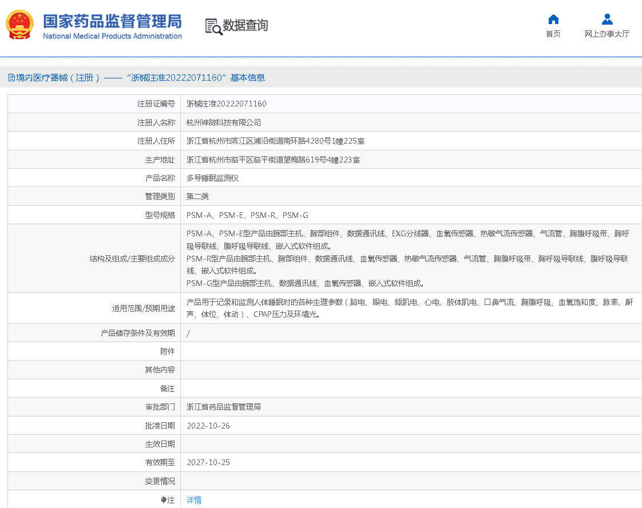Click the national emblem logo
The height and width of the screenshot is (508, 642).
[x=19, y=25]
